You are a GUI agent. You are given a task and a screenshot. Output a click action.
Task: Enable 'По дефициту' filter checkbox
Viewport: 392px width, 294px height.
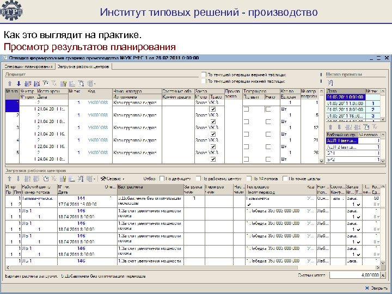click(x=162, y=179)
